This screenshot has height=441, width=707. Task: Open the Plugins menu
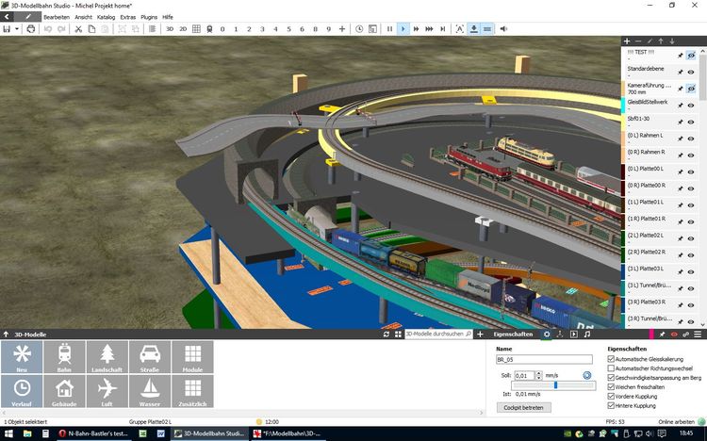click(149, 17)
